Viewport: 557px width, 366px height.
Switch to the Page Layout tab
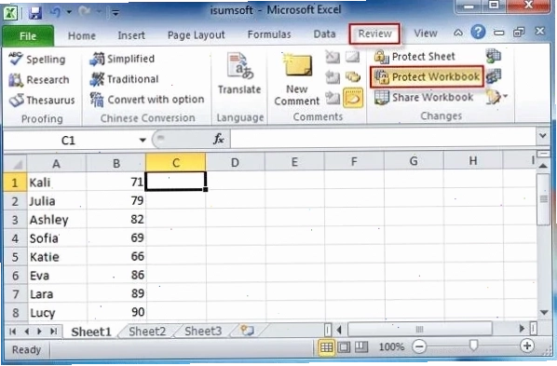pyautogui.click(x=197, y=34)
